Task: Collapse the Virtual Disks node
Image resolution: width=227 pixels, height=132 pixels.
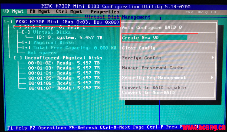Action: point(26,32)
